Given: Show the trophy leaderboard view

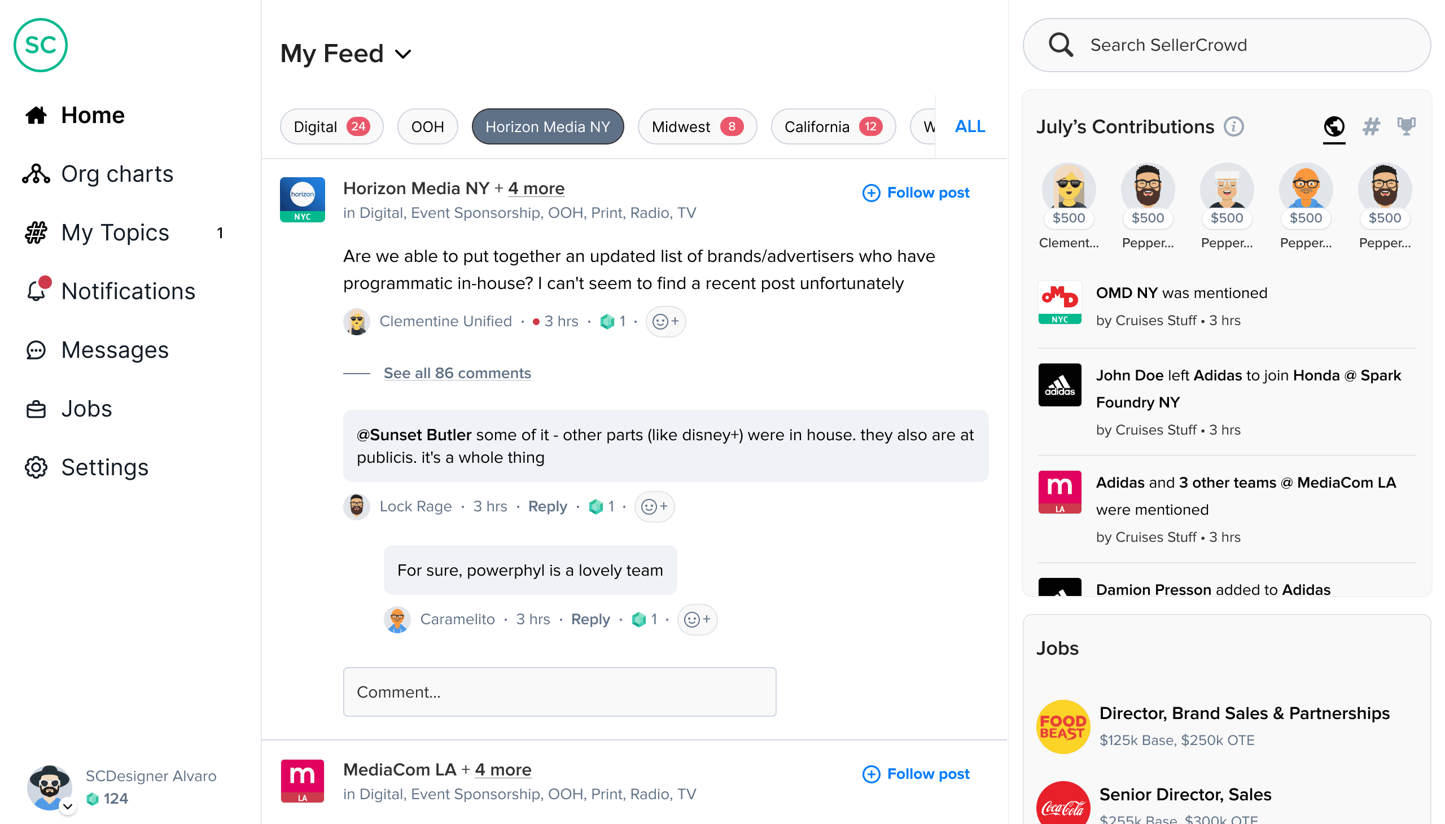Looking at the screenshot, I should pos(1405,126).
